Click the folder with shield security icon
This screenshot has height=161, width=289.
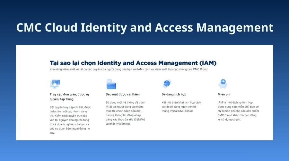(x=111, y=84)
